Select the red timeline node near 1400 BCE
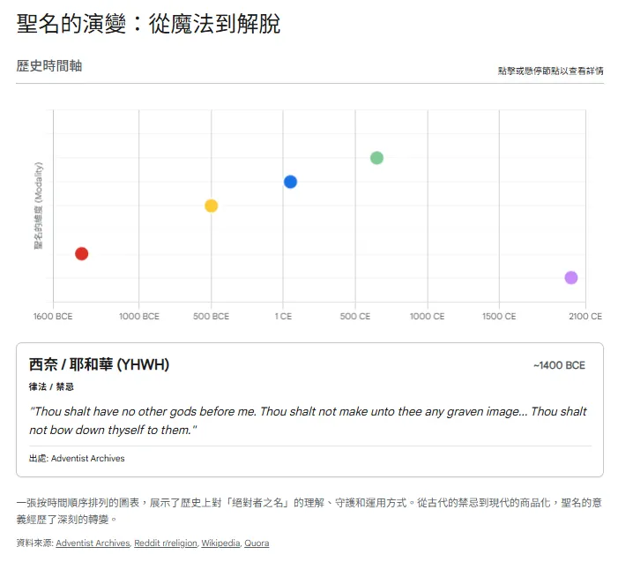This screenshot has height=562, width=633. (x=81, y=254)
